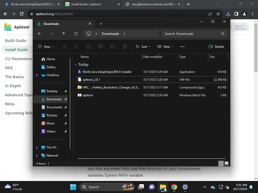
Task: Close the Downloads Explorer tab
Action: point(90,24)
